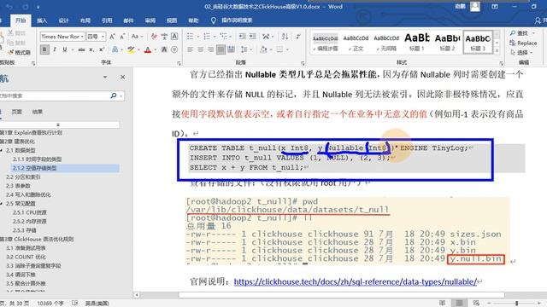Apply the 正文 (Normal) style
Viewport: 547px width, 307px height.
[x=356, y=43]
